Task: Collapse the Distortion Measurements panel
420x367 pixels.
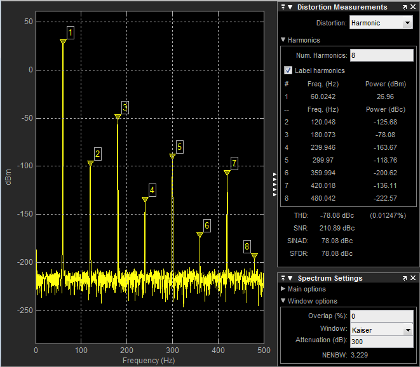Action: pyautogui.click(x=290, y=7)
